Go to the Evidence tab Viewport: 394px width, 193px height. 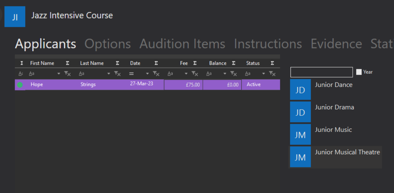336,44
